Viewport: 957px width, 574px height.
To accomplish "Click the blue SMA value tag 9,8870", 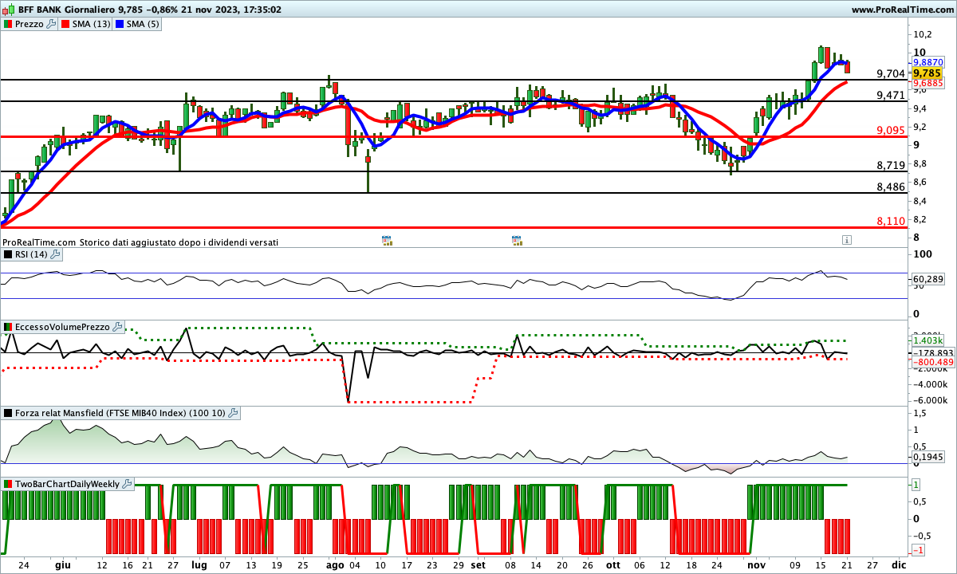I will 928,62.
